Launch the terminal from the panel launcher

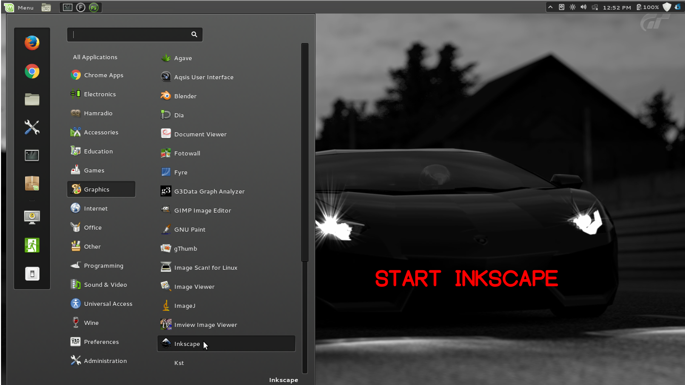[68, 7]
